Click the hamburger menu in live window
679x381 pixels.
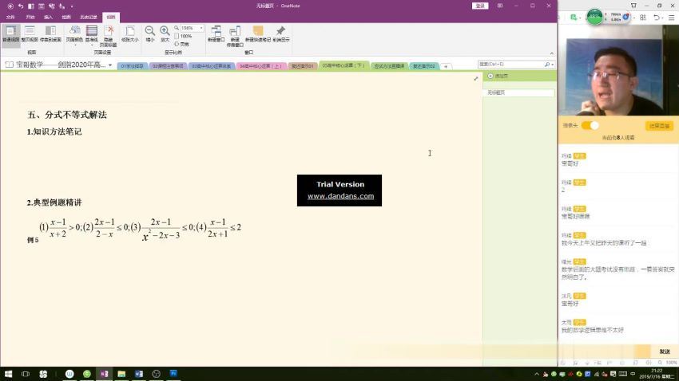[671, 18]
